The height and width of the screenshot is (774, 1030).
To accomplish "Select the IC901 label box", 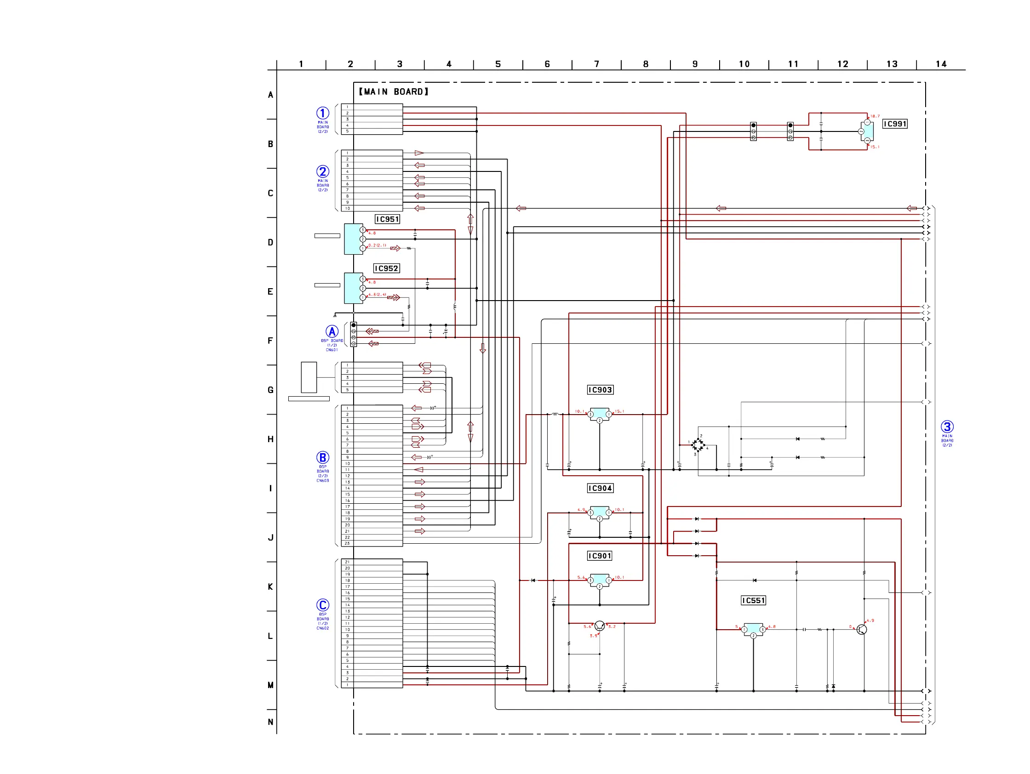I will [x=599, y=556].
